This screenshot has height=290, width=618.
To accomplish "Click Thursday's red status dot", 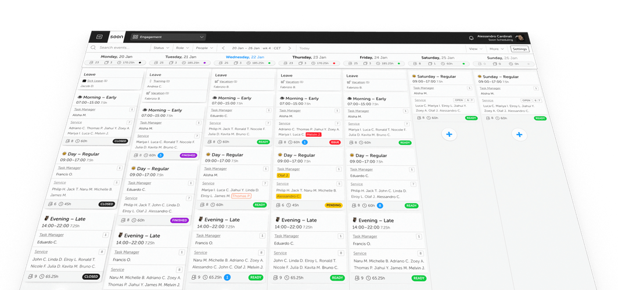I will [334, 63].
